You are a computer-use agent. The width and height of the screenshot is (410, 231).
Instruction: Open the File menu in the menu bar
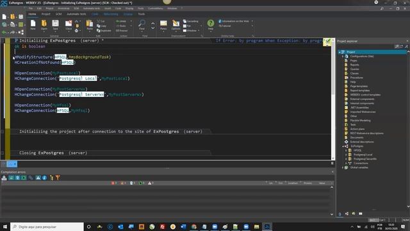pyautogui.click(x=31, y=8)
